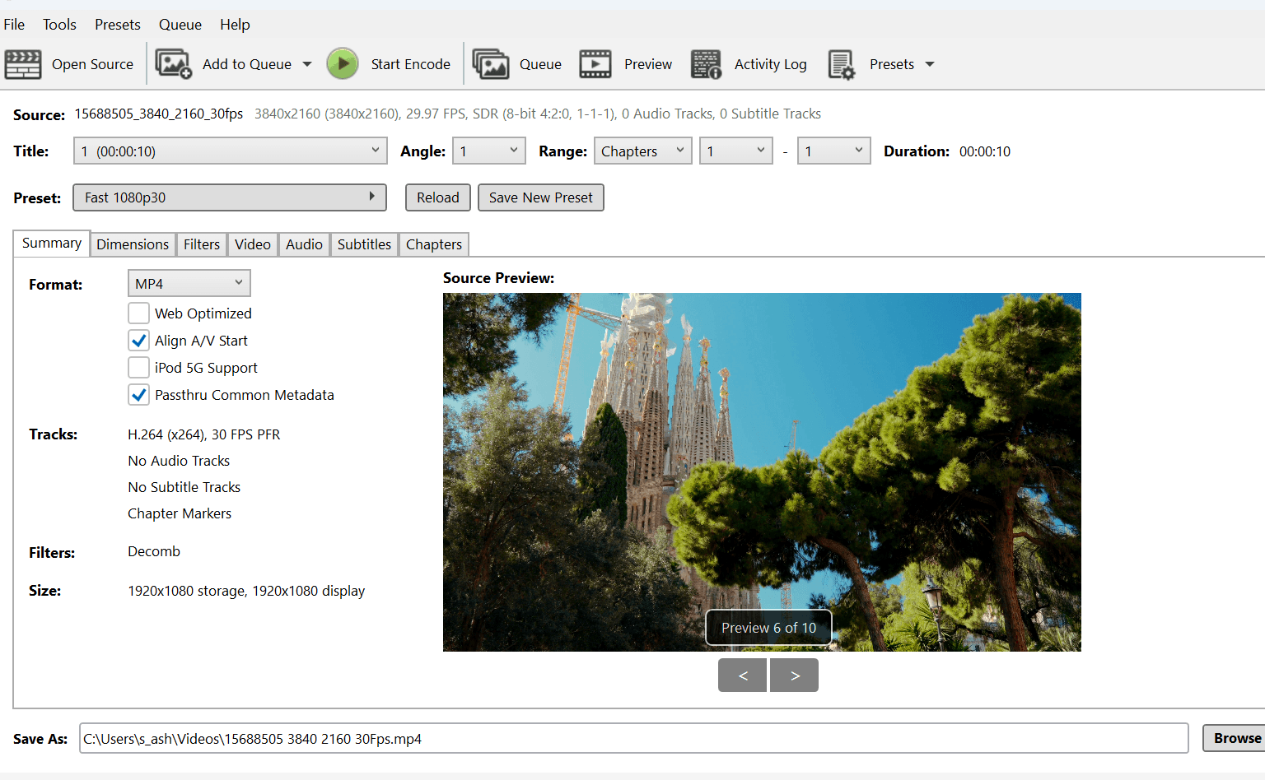Open the Queue photos icon

click(x=491, y=64)
